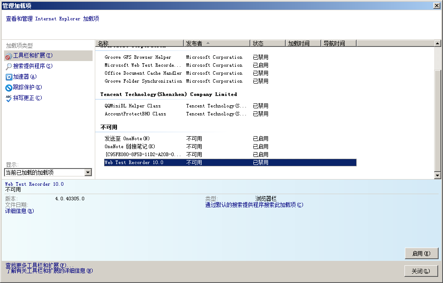443x283 pixels.
Task: Select OneNote 链接笔记(K) add-on row
Action: (x=230, y=146)
